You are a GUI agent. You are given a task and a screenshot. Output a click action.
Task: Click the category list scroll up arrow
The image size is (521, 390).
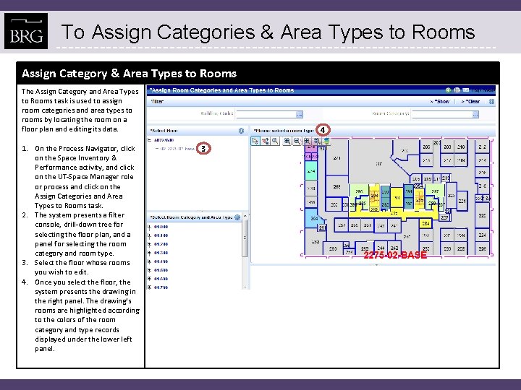(x=245, y=216)
